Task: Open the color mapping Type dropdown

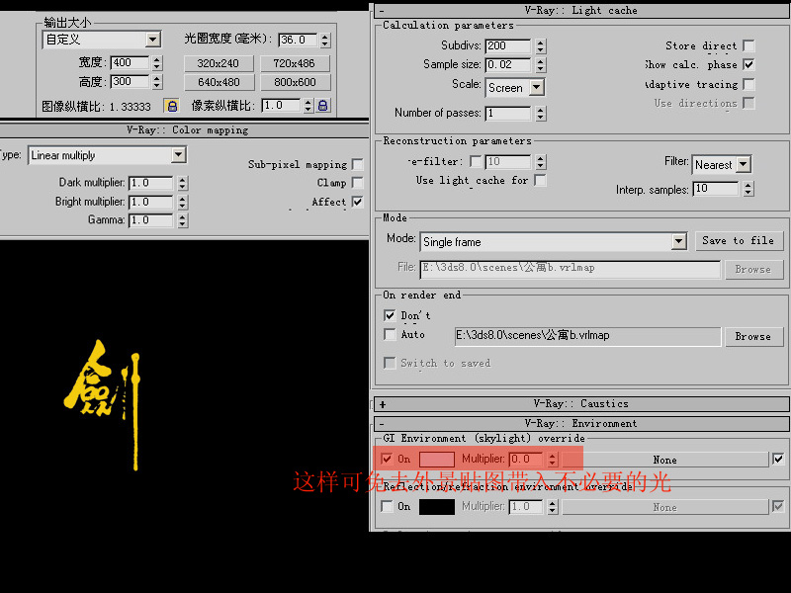Action: click(178, 155)
